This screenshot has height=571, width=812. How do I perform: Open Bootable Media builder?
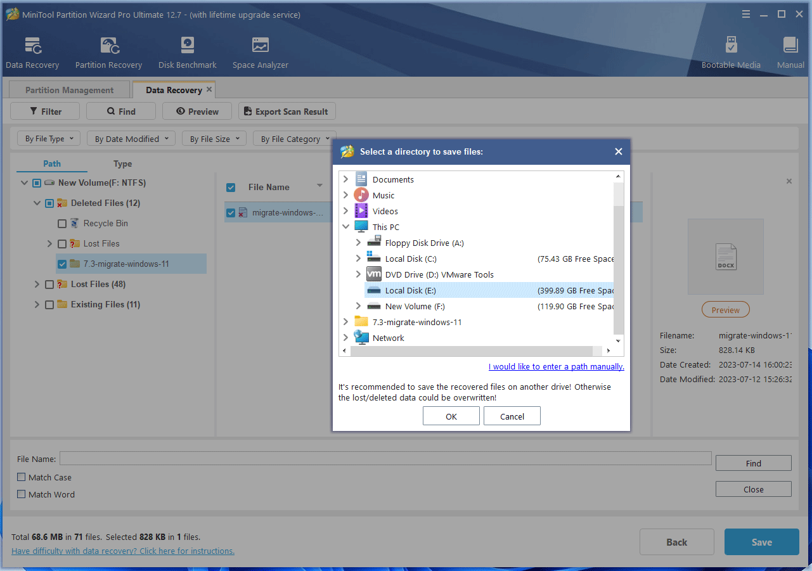731,53
